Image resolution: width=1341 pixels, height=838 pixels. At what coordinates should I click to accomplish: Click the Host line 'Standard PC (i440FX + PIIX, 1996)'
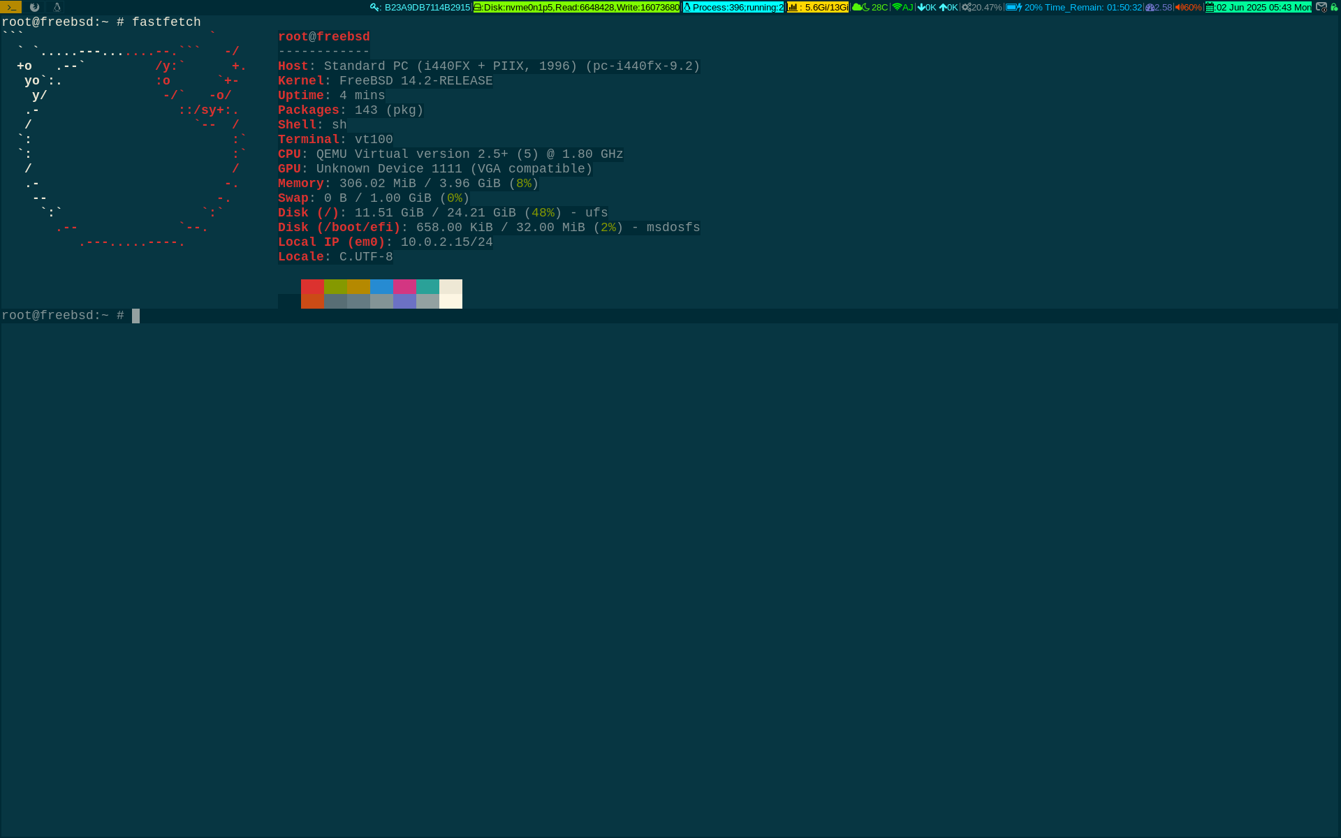click(x=450, y=66)
